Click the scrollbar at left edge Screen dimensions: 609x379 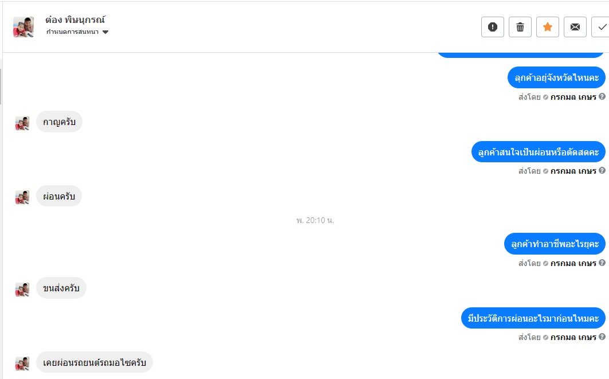1,87
